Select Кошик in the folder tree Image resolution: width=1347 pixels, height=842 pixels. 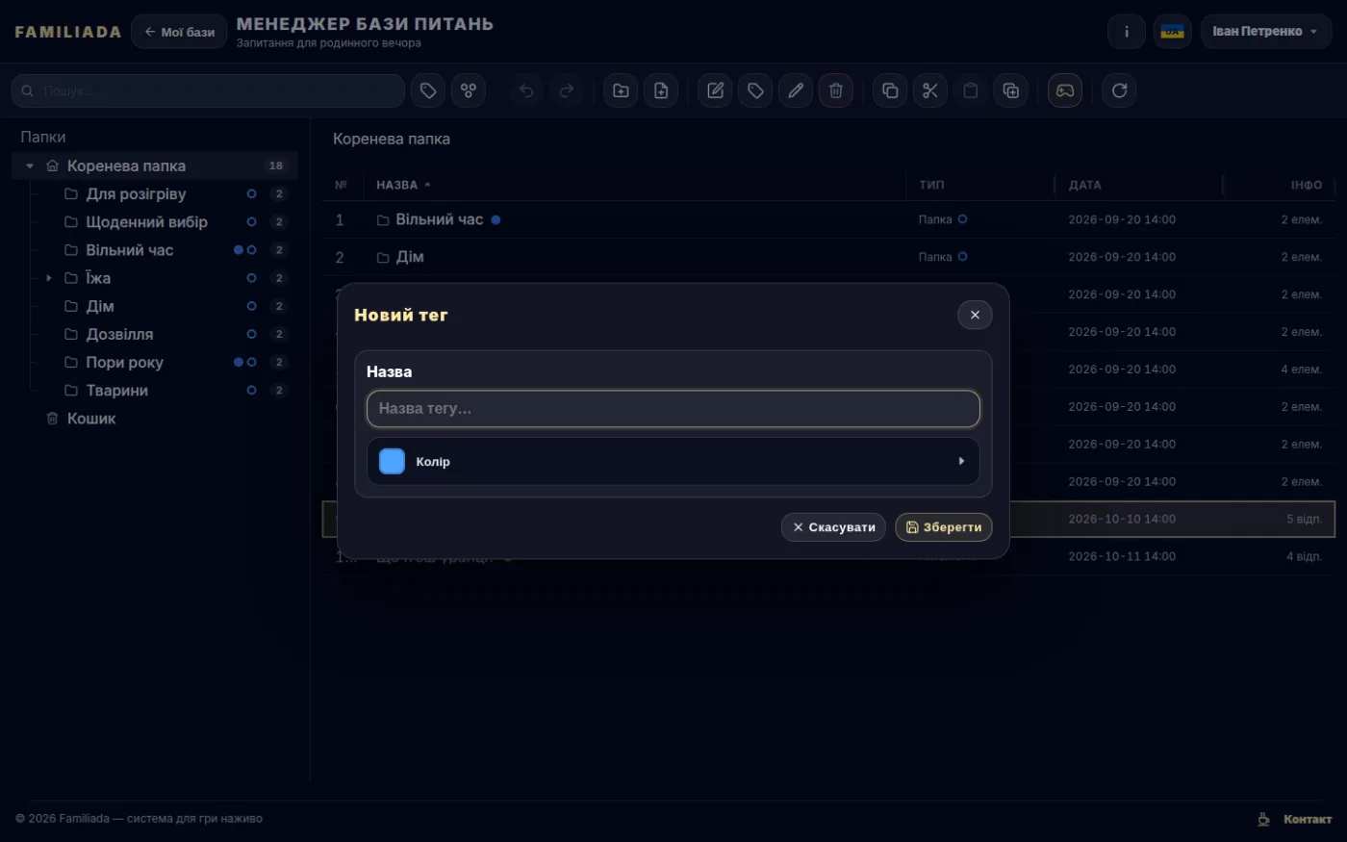91,419
